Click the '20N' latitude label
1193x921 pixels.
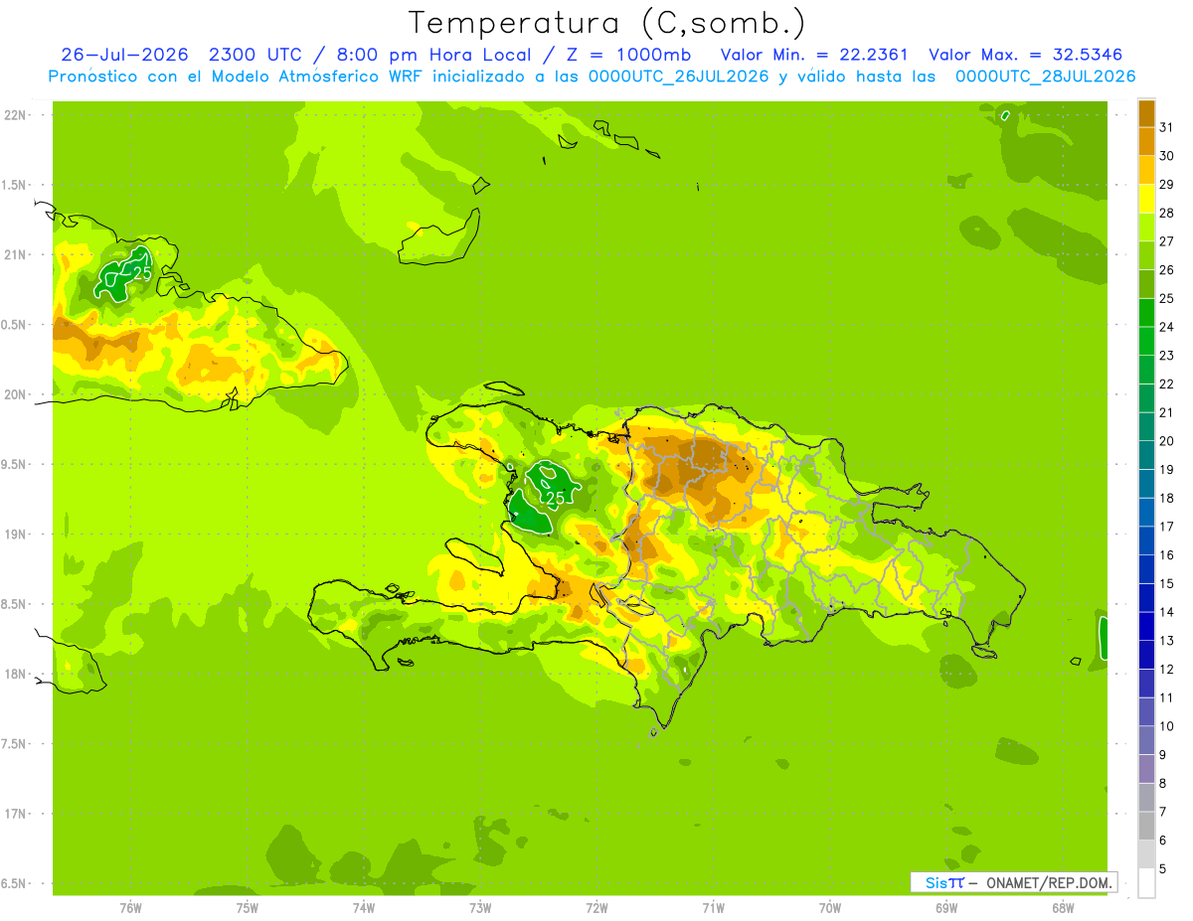(x=16, y=394)
